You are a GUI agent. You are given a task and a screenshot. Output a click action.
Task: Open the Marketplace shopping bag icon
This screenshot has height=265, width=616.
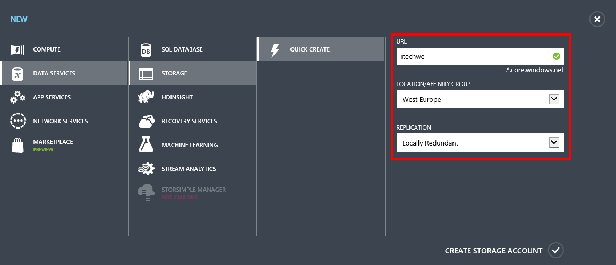point(18,145)
